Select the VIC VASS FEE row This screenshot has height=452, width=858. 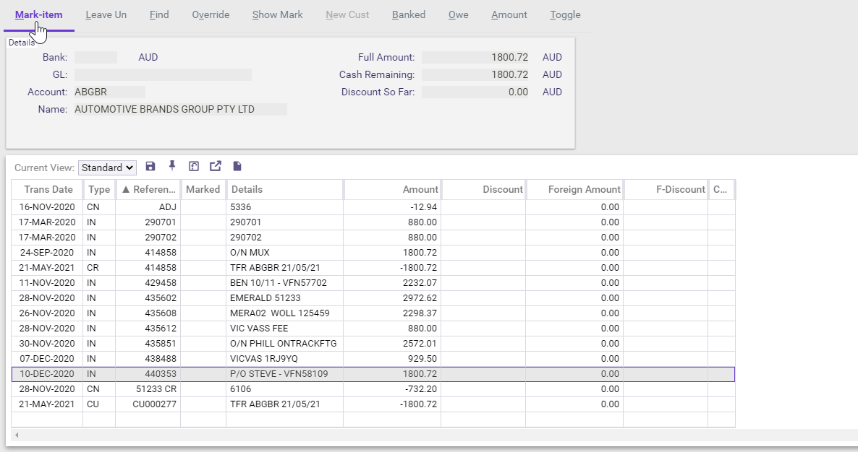tap(373, 329)
